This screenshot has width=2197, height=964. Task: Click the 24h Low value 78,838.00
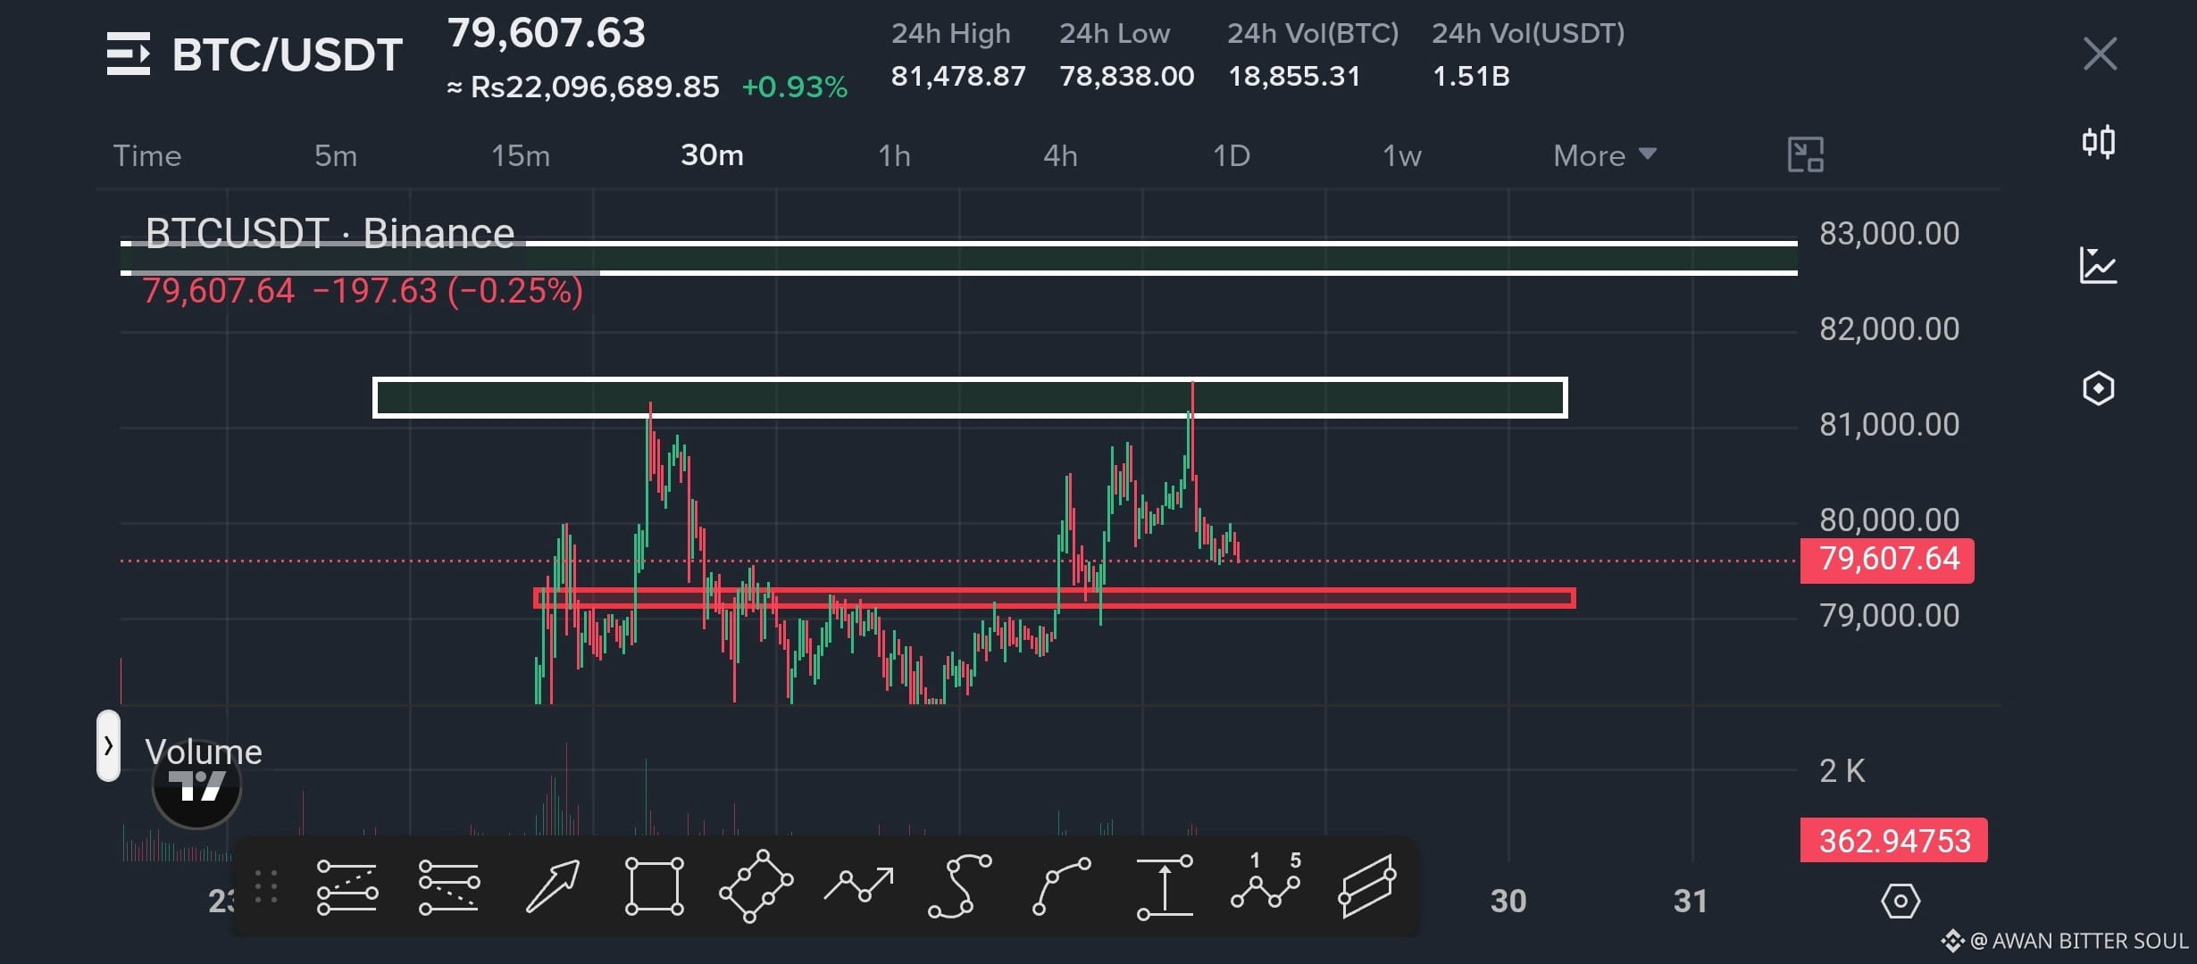[x=1126, y=76]
